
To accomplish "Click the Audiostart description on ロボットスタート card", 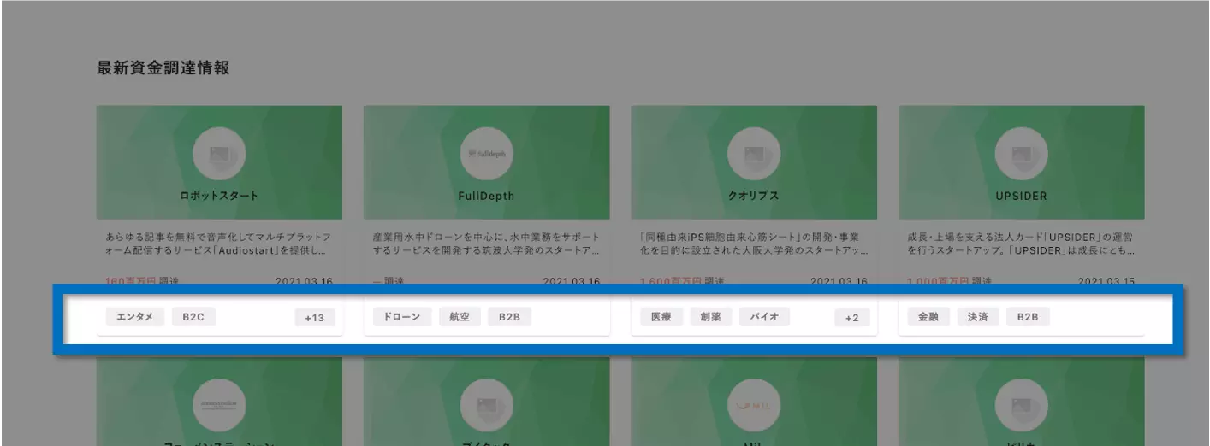I will 219,244.
